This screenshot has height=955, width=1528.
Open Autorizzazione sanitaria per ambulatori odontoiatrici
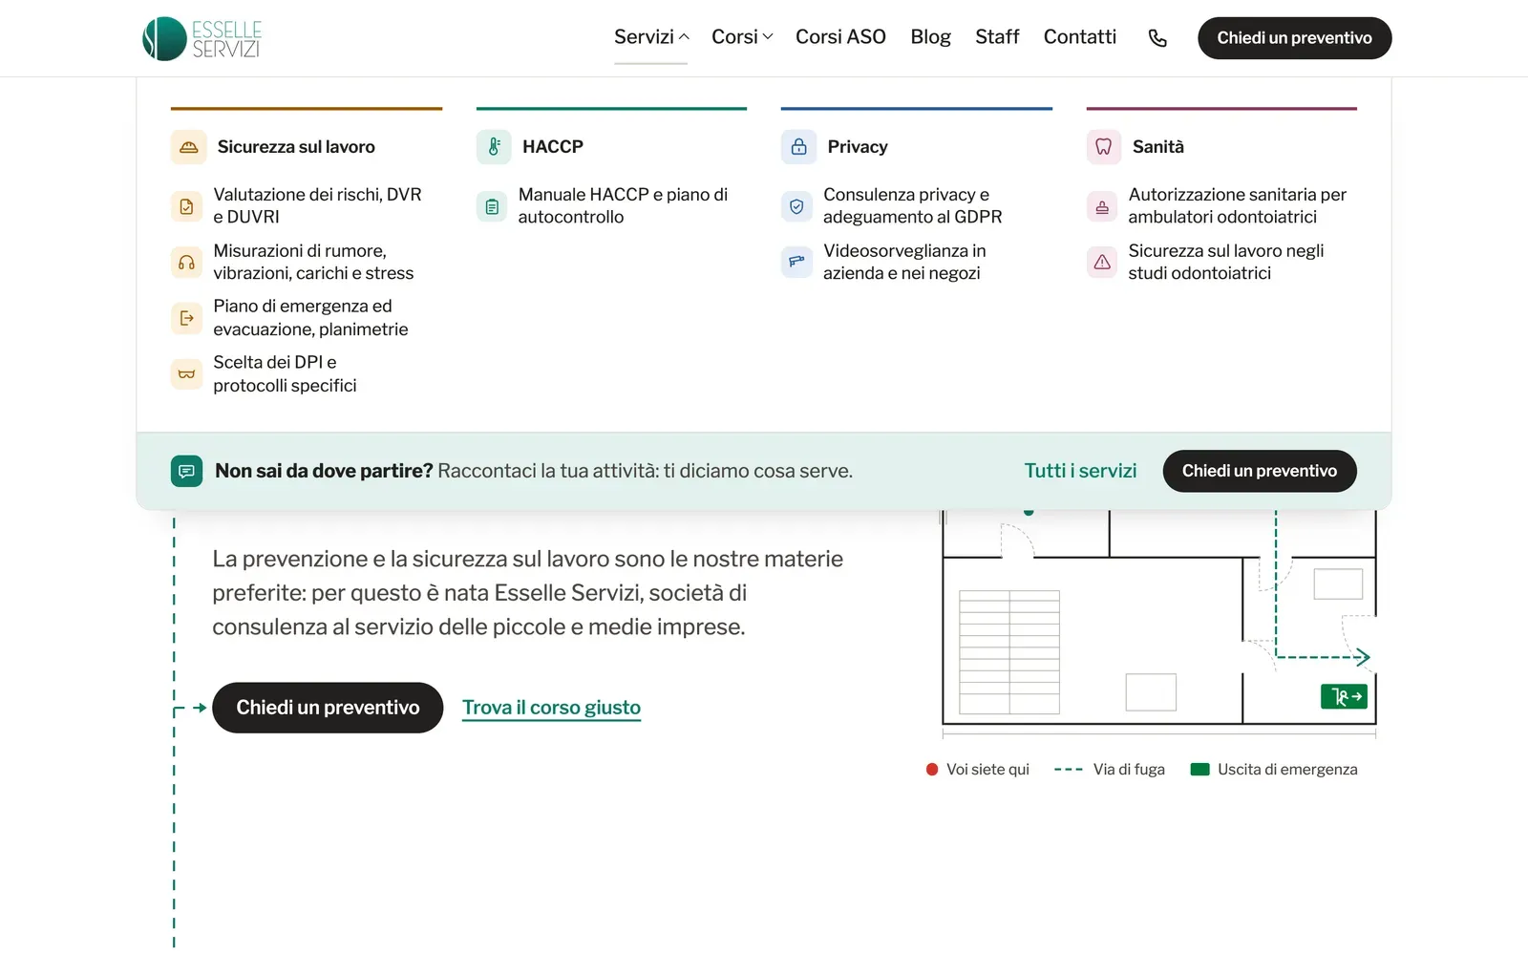(1238, 206)
